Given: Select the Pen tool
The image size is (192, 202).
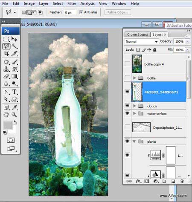Looking at the screenshot, I should 6,92.
